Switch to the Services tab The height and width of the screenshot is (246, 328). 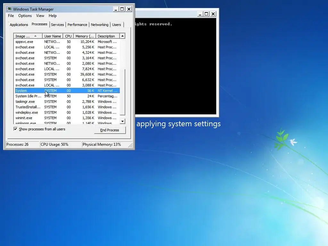[x=57, y=25]
